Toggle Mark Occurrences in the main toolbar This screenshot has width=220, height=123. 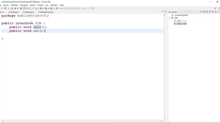click(x=24, y=8)
